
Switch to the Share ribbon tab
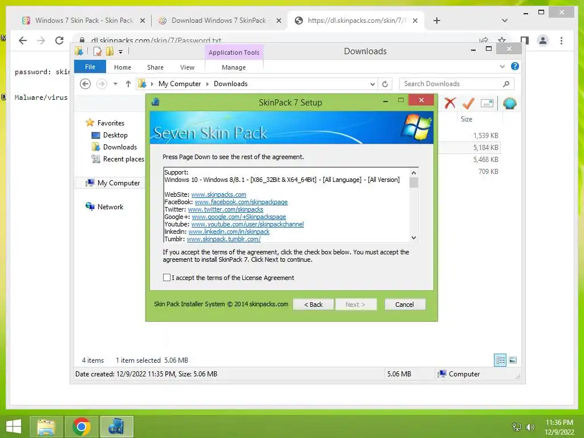click(155, 67)
